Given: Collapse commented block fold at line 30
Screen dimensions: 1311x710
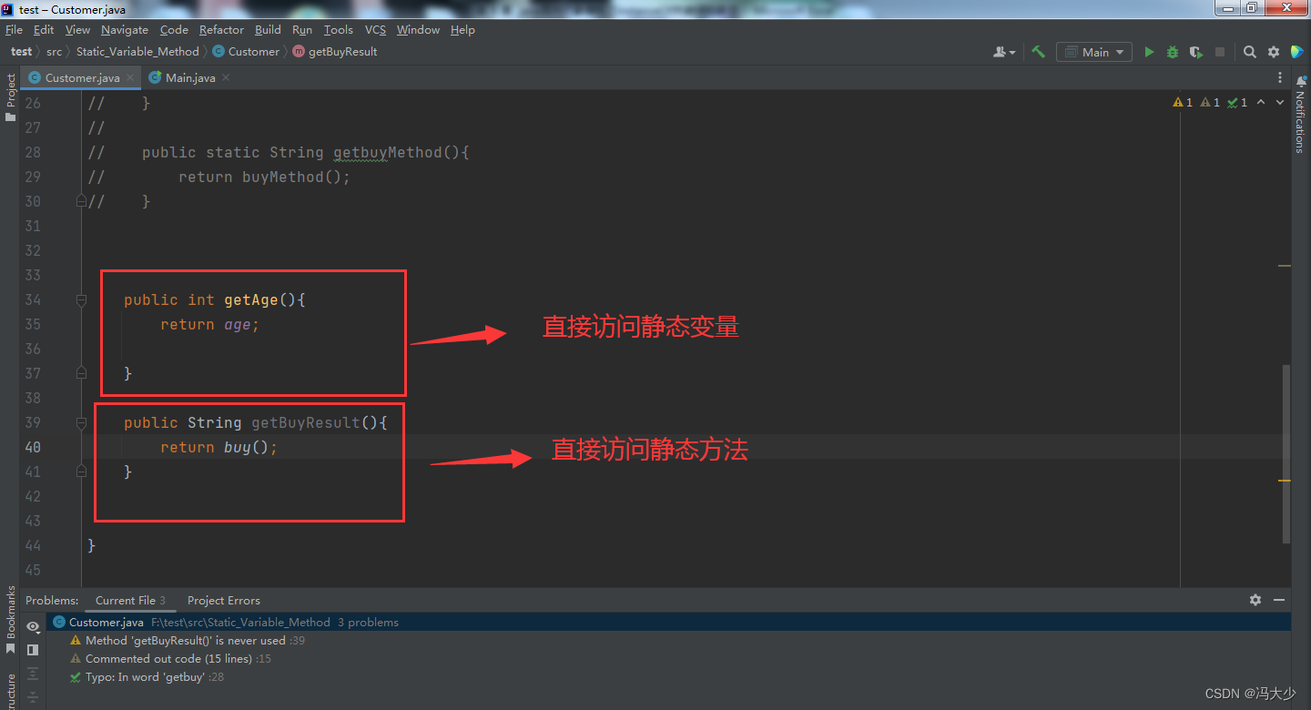Looking at the screenshot, I should click(81, 200).
